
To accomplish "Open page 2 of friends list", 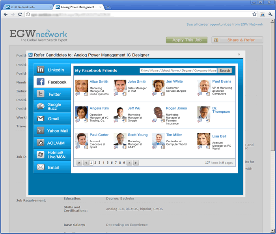I will 95,163.
